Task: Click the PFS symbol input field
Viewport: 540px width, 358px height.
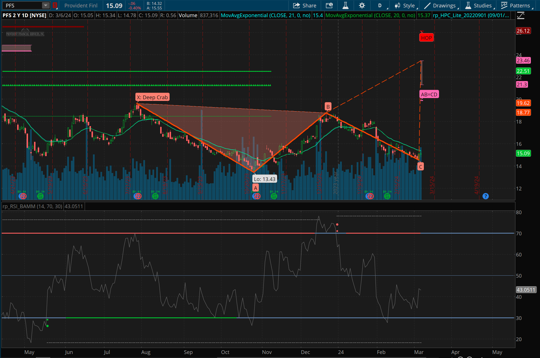Action: (22, 5)
